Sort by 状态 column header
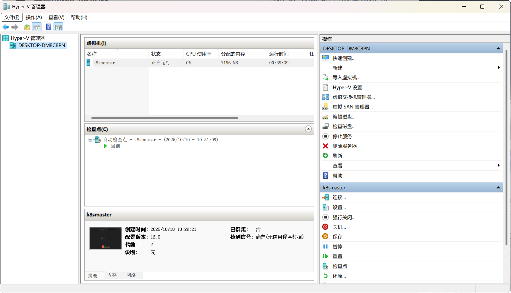This screenshot has height=293, width=511. (x=166, y=54)
